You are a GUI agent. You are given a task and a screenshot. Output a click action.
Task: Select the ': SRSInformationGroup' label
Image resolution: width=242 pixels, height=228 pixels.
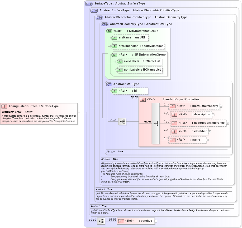tap(149, 54)
